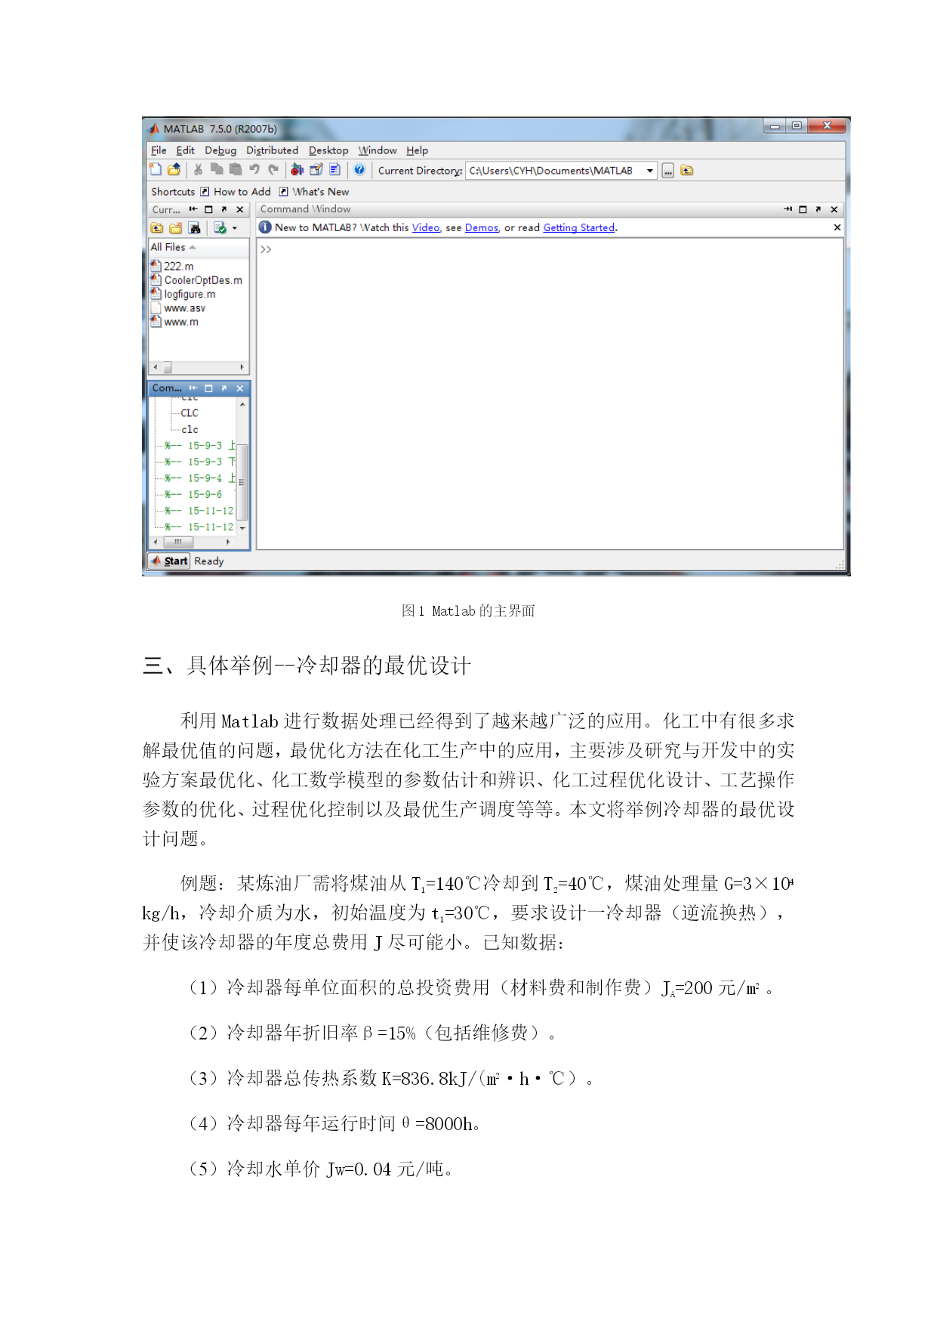Open the Profiler toolbar icon
Viewport: 937px width, 1325px height.
point(334,169)
